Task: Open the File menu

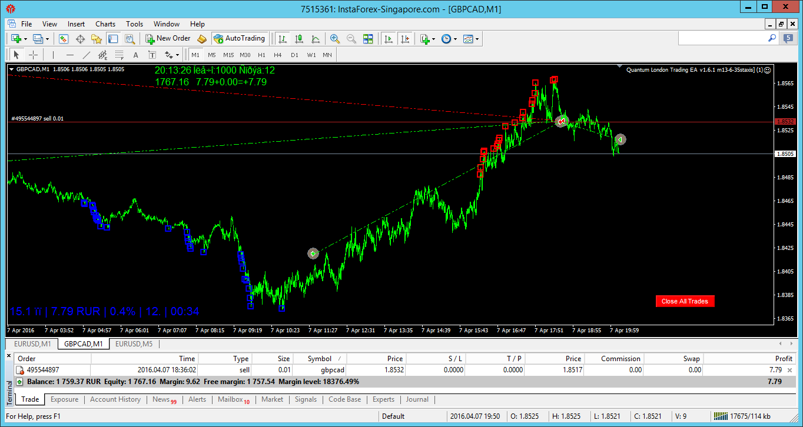Action: (x=26, y=24)
